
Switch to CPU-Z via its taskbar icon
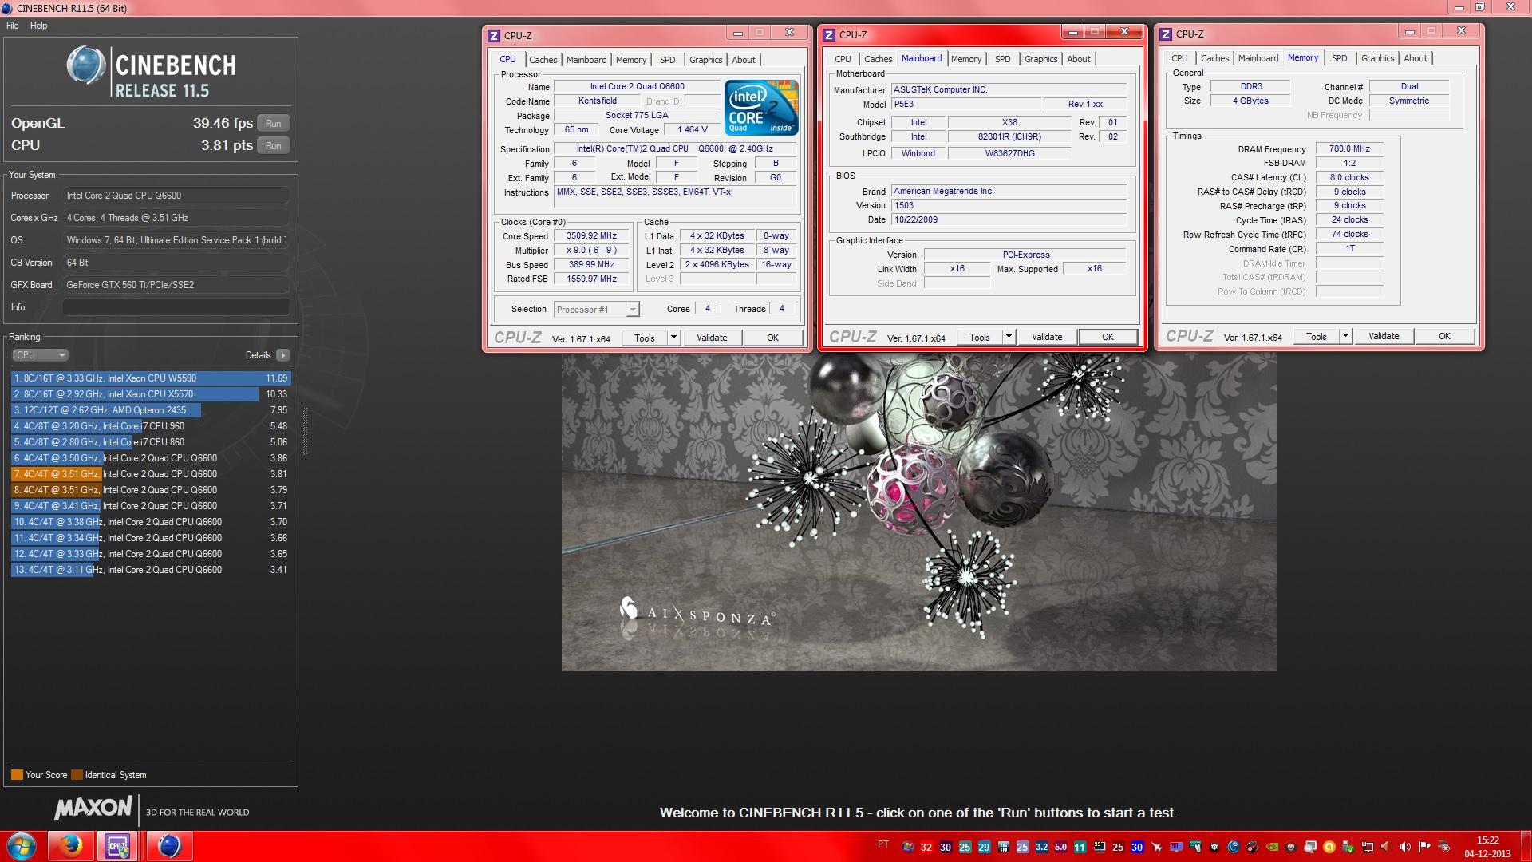click(118, 846)
